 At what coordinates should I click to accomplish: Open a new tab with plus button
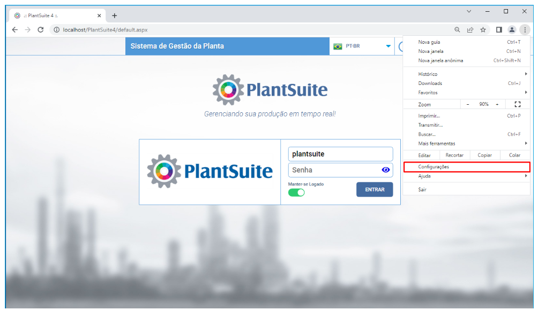pos(114,15)
